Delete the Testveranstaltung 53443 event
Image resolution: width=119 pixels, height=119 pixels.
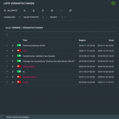coord(13,45)
